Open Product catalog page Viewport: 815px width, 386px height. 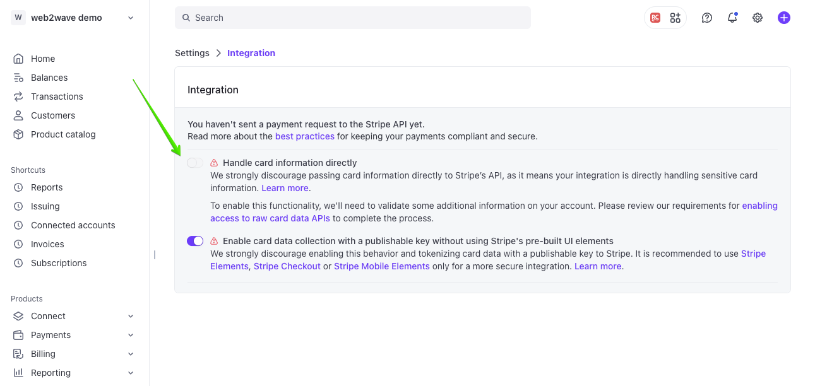click(63, 134)
